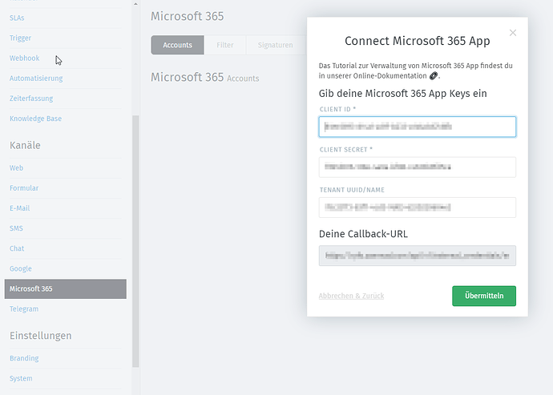The width and height of the screenshot is (553, 395).
Task: Open the Chat channel
Action: coord(17,248)
